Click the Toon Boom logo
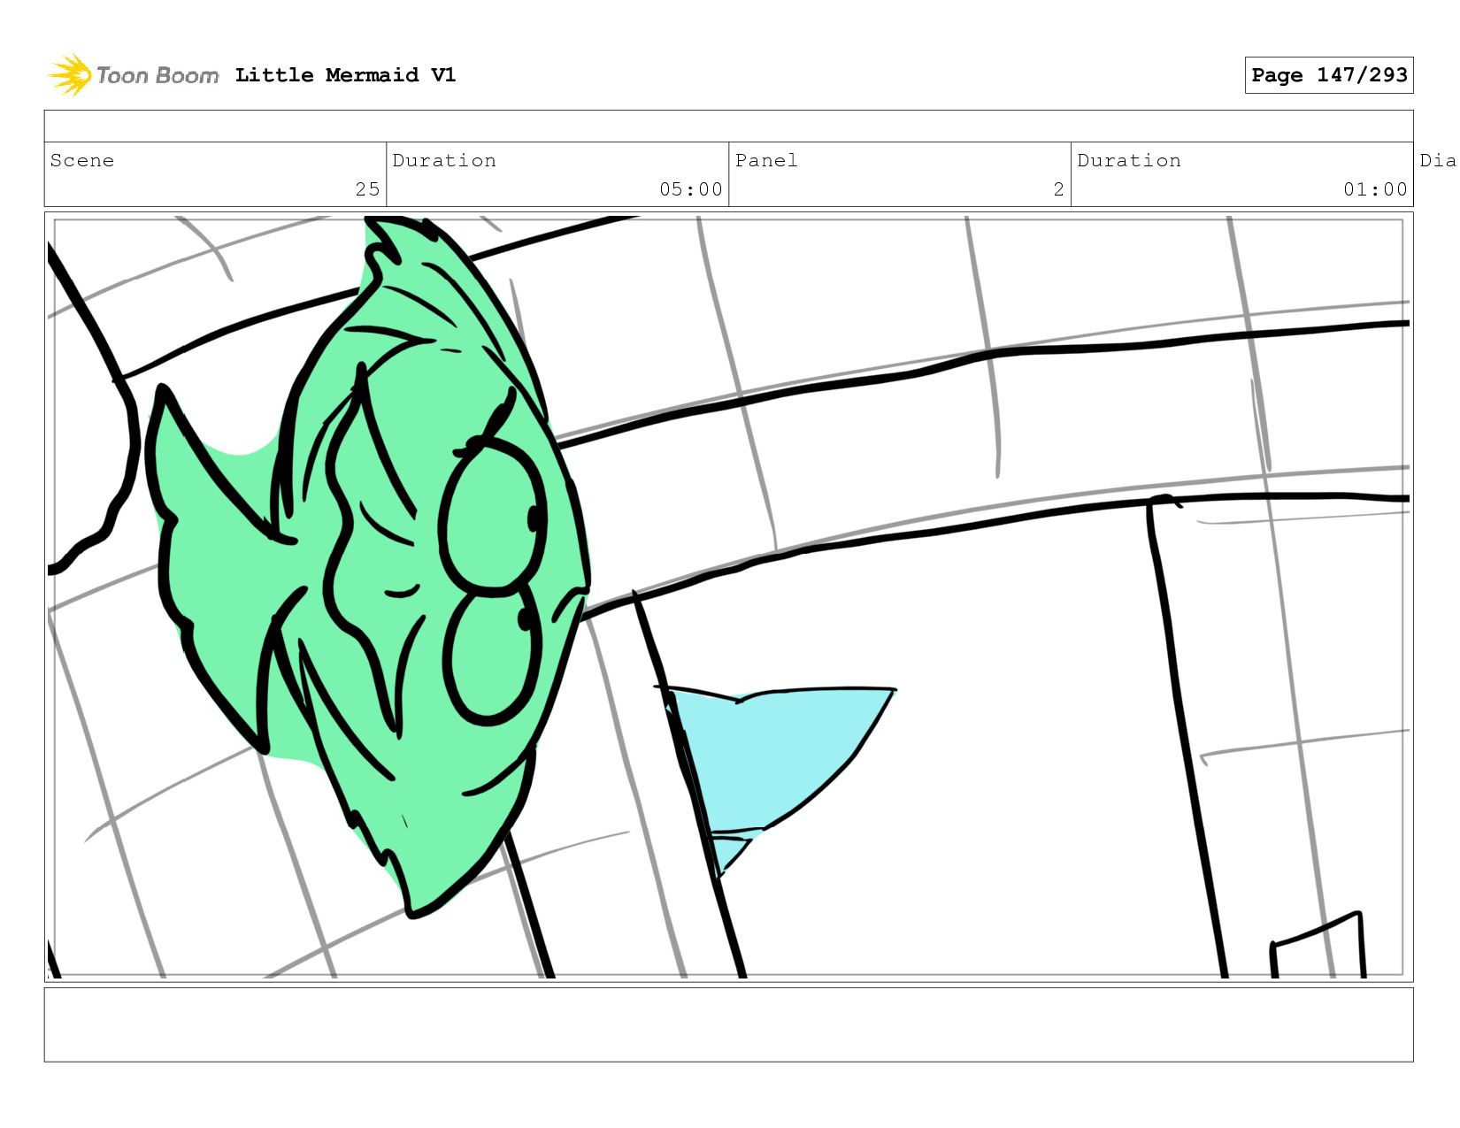The width and height of the screenshot is (1460, 1128). (133, 75)
